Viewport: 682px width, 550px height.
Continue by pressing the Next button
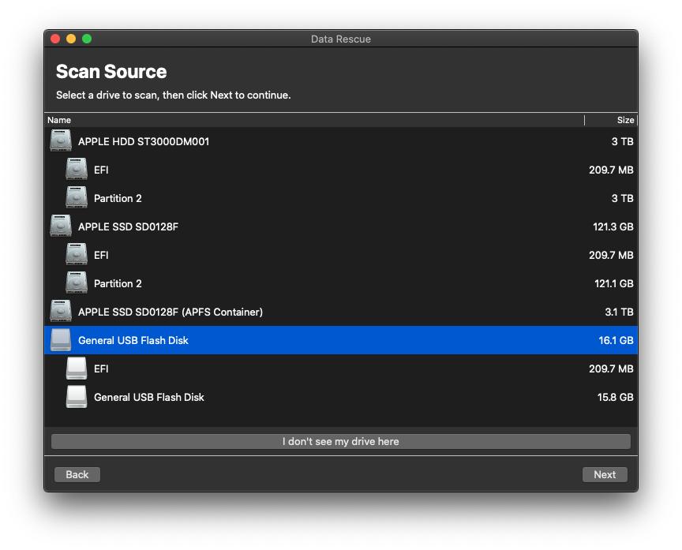[605, 474]
